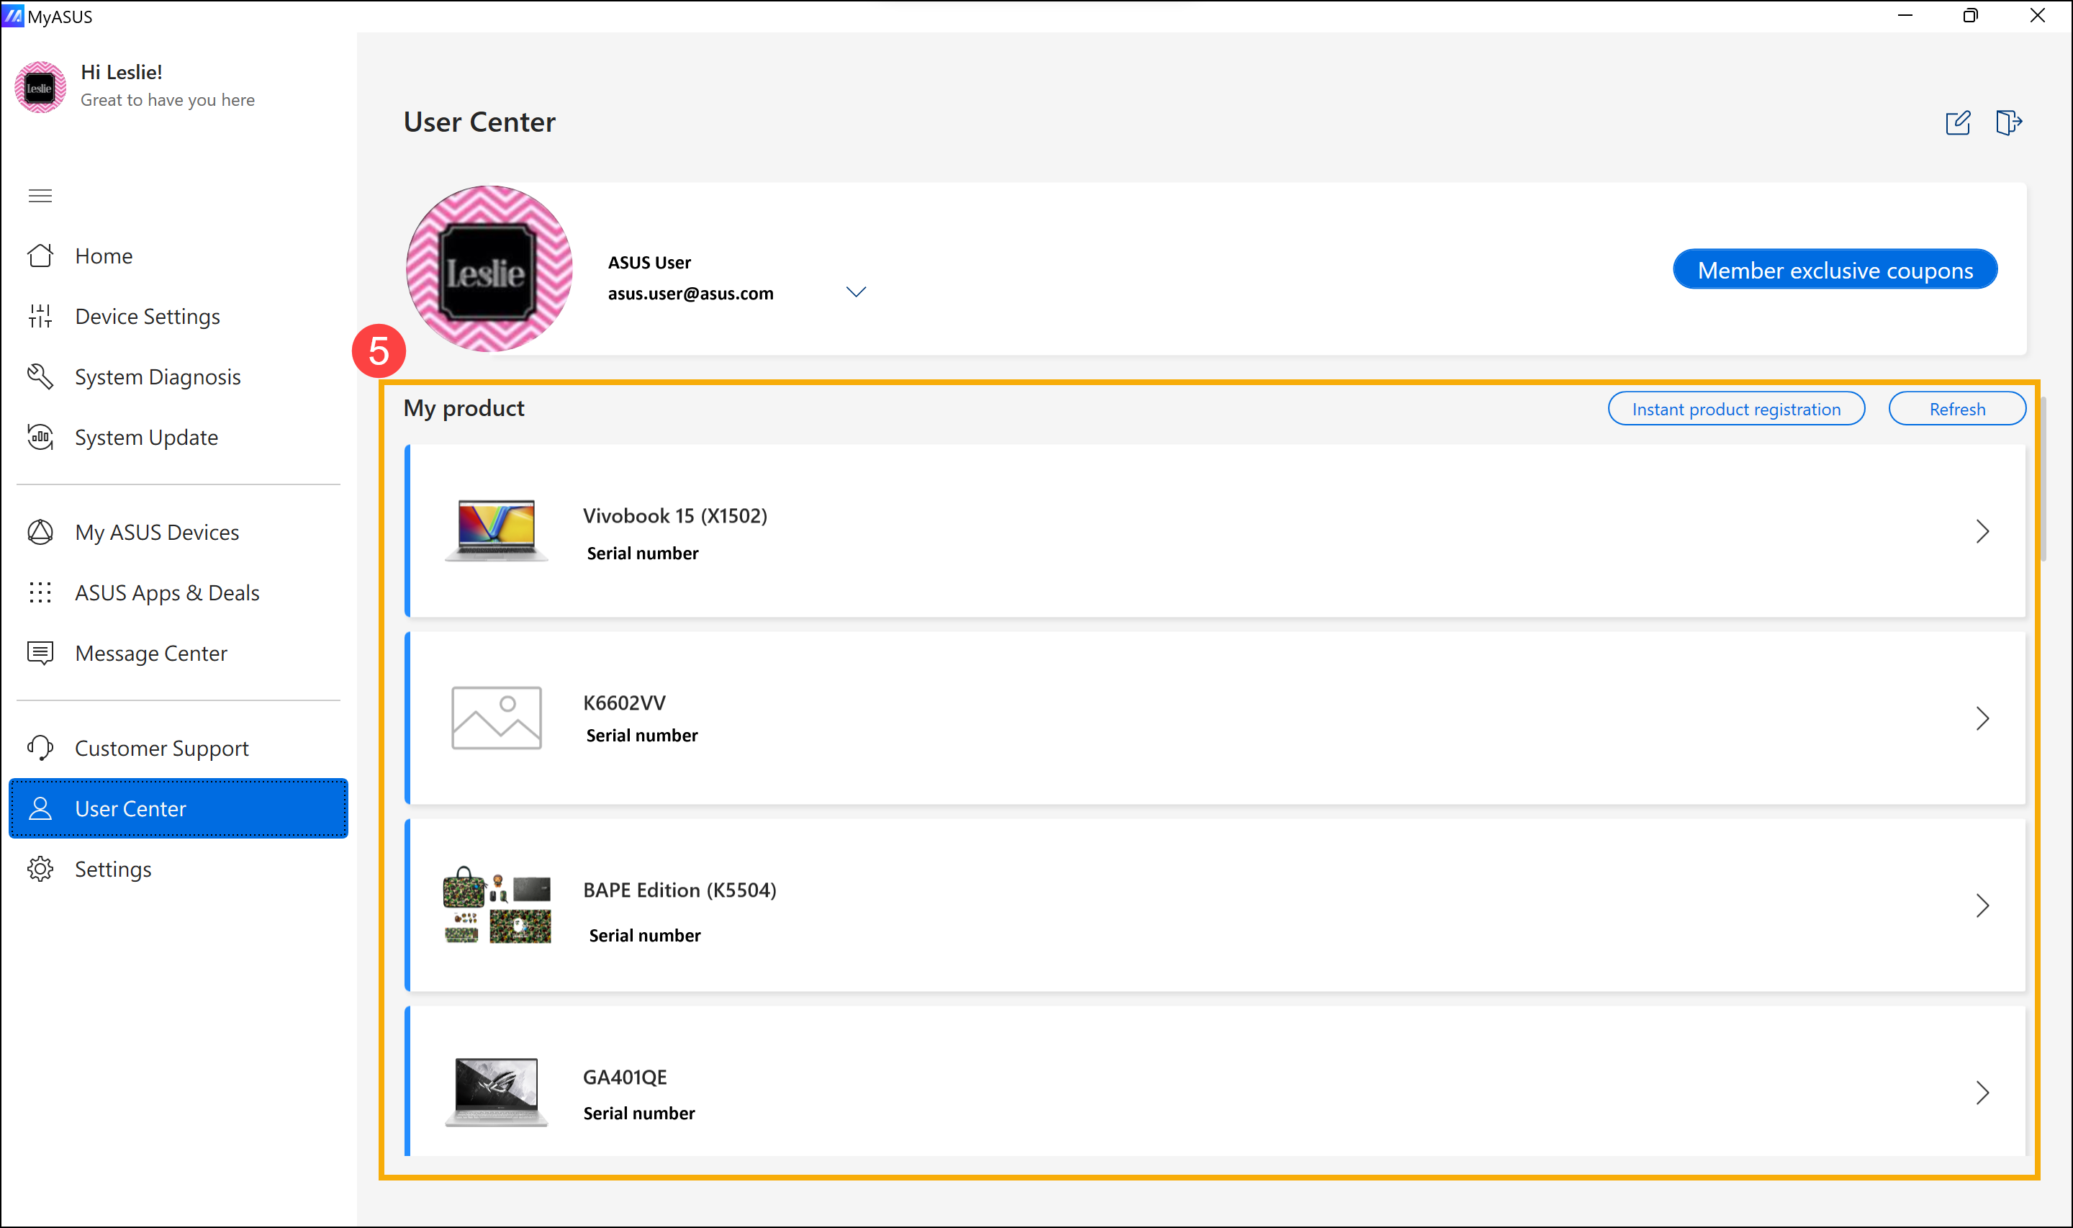Expand the account details chevron
2073x1228 pixels.
pos(856,292)
